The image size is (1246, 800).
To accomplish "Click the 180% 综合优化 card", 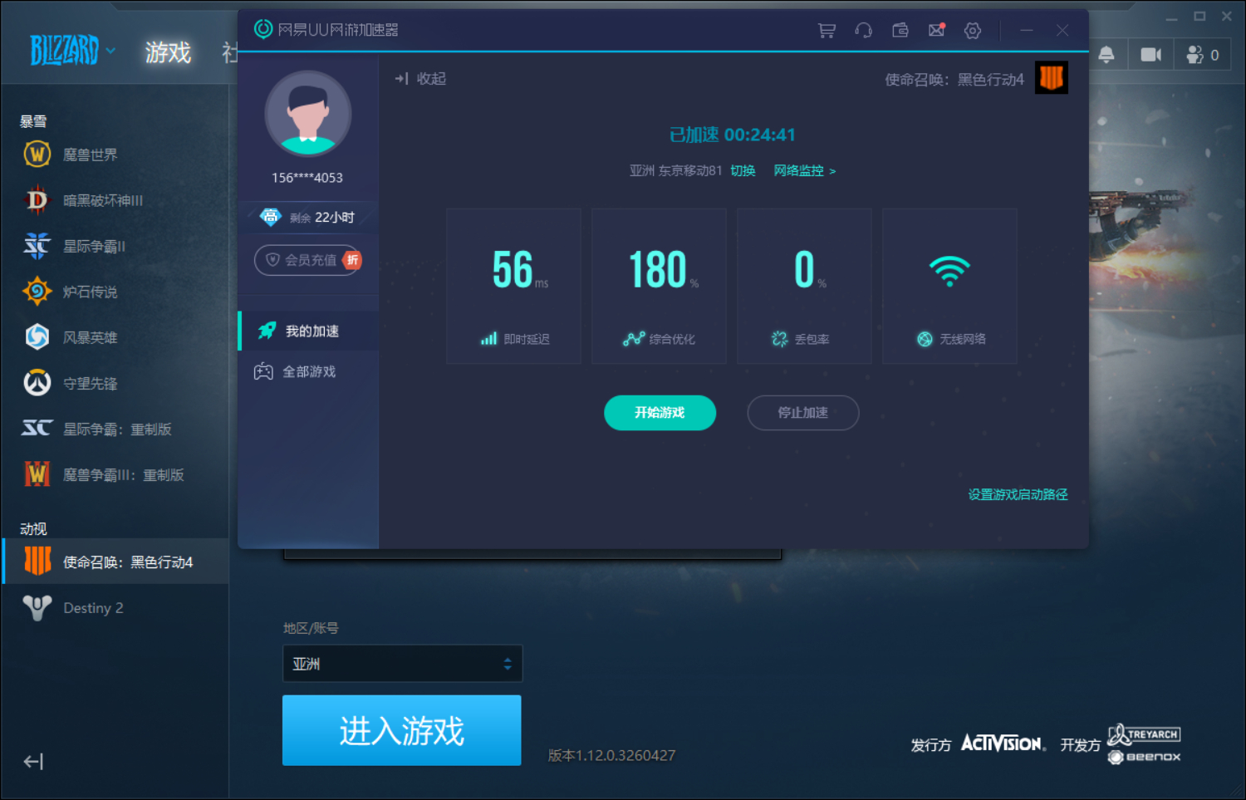I will [x=659, y=287].
